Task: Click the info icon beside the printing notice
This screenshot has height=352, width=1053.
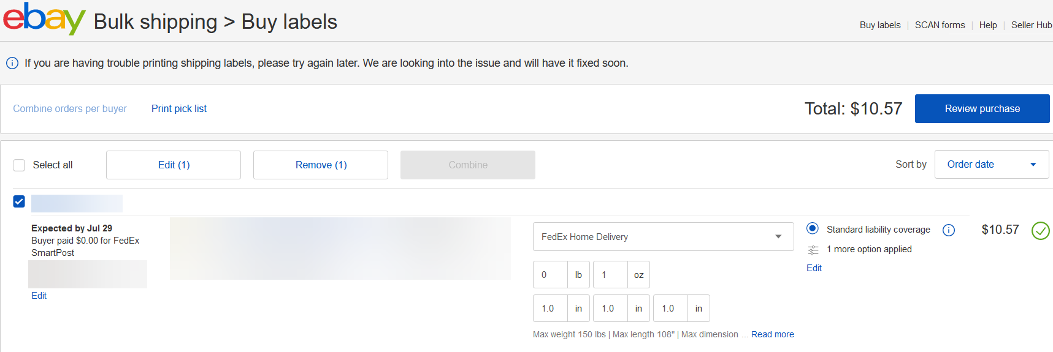Action: tap(12, 63)
